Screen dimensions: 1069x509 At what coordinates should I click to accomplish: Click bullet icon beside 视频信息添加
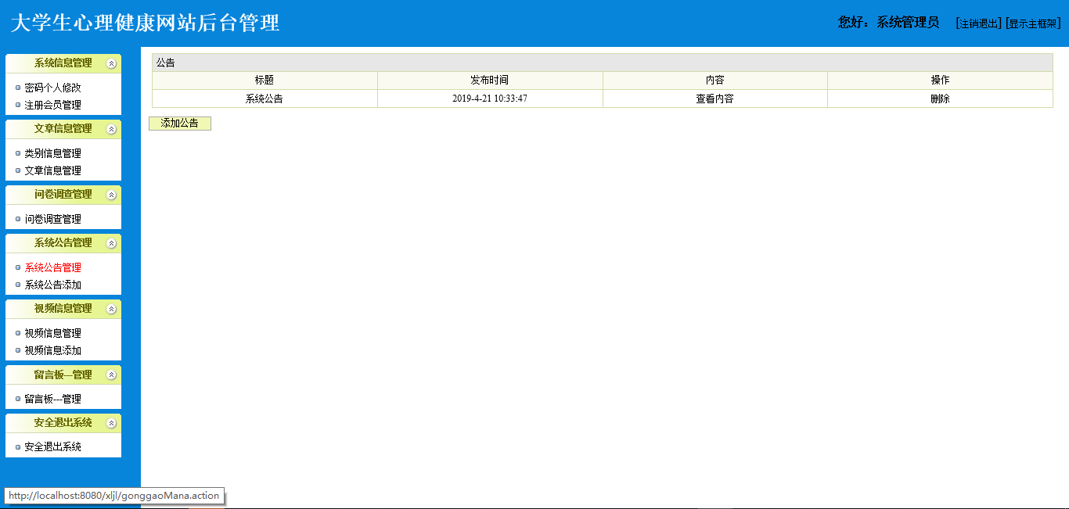point(18,350)
